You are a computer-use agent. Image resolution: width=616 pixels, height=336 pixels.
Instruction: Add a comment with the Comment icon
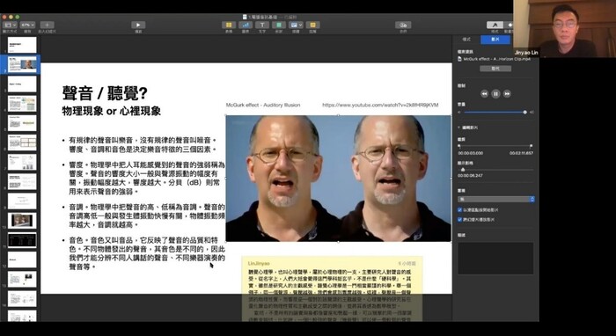[312, 26]
